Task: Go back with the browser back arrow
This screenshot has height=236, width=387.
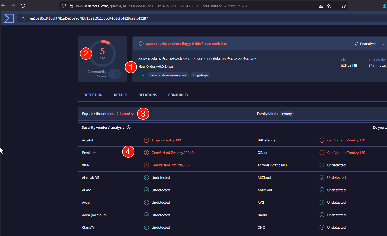Action: (x=3, y=6)
